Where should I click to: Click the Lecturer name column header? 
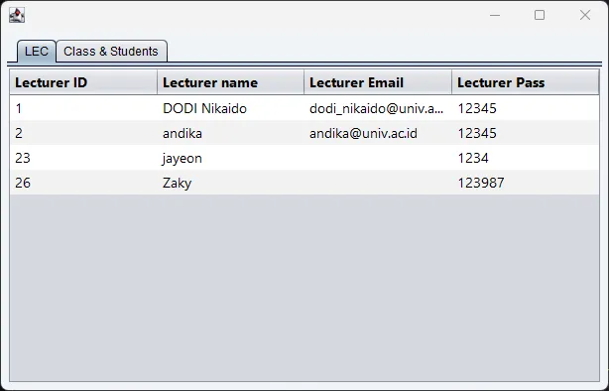231,82
